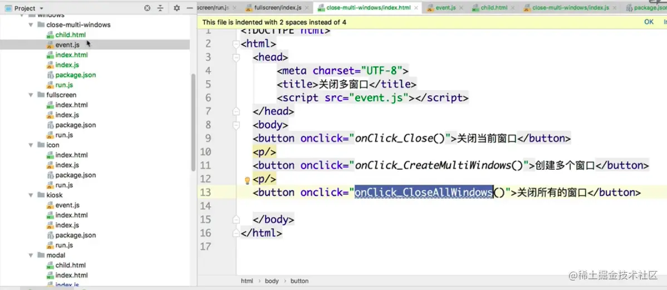The height and width of the screenshot is (290, 667).
Task: Collapse the close-multi-windows folder
Action: point(31,25)
